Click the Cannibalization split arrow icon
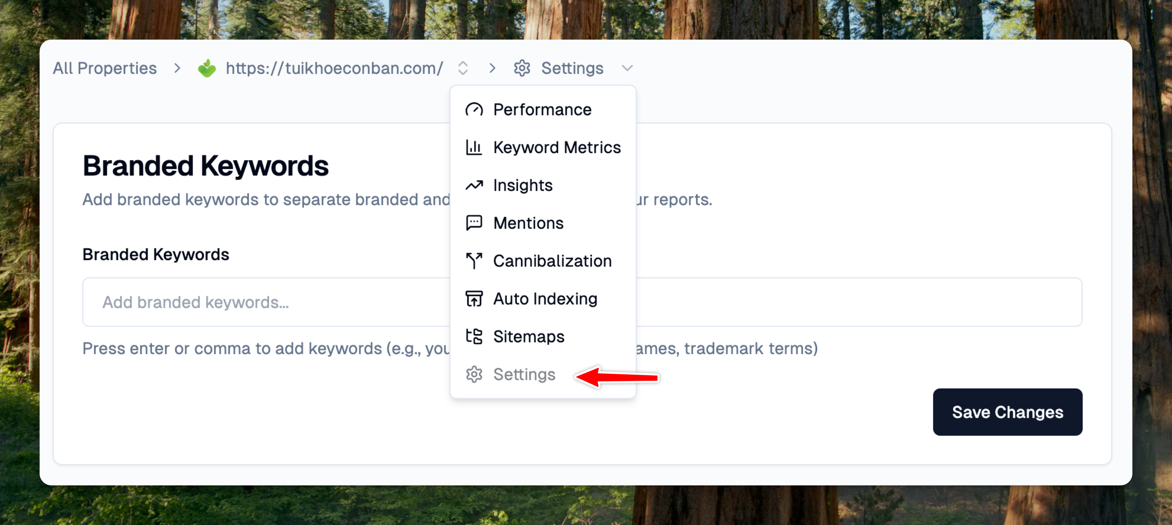The width and height of the screenshot is (1172, 525). 474,261
